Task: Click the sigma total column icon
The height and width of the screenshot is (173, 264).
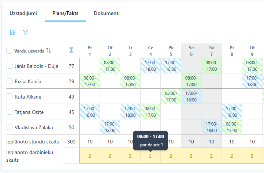Action: (71, 51)
